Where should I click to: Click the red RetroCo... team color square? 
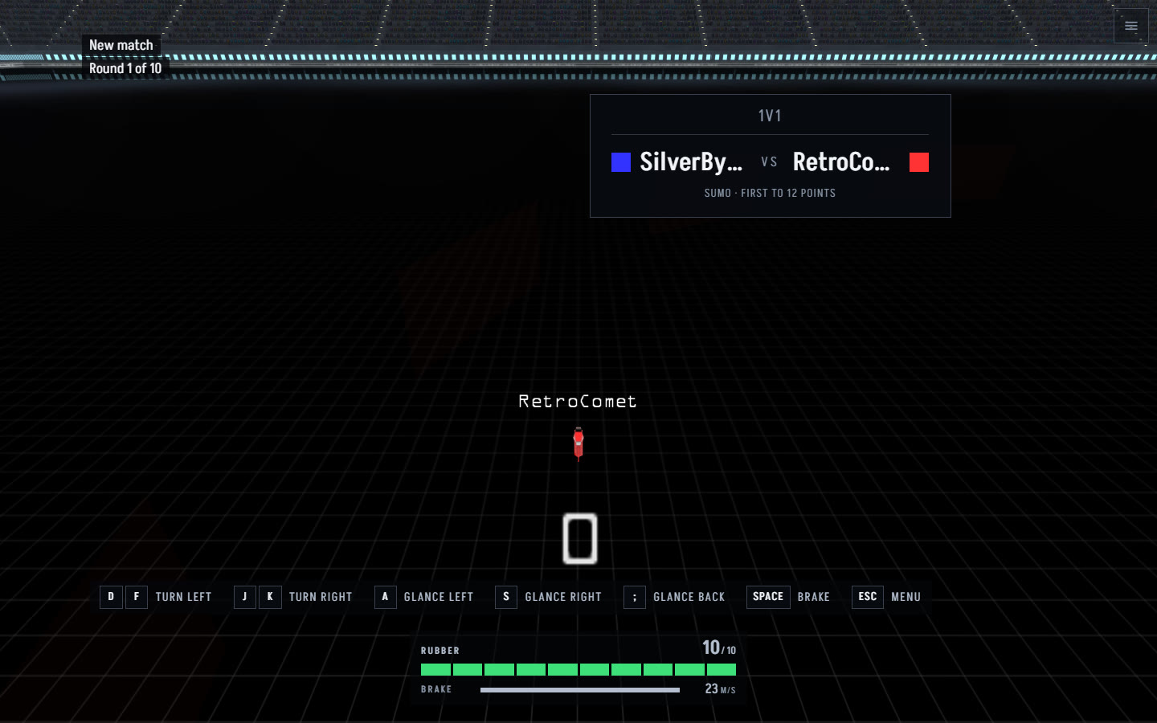pos(919,162)
